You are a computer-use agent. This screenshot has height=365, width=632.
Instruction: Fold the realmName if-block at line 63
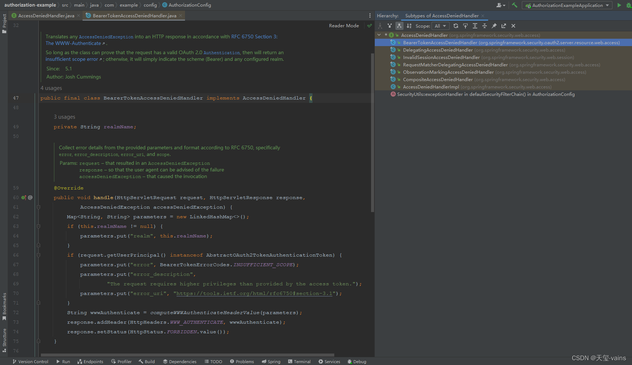coord(38,226)
